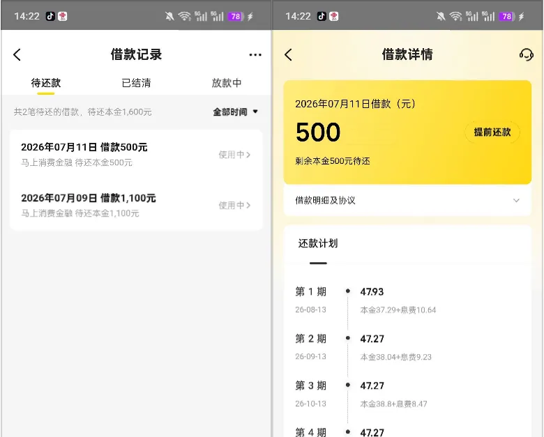Tap the Wi-Fi icon in the right status bar
The height and width of the screenshot is (437, 544).
(x=455, y=16)
